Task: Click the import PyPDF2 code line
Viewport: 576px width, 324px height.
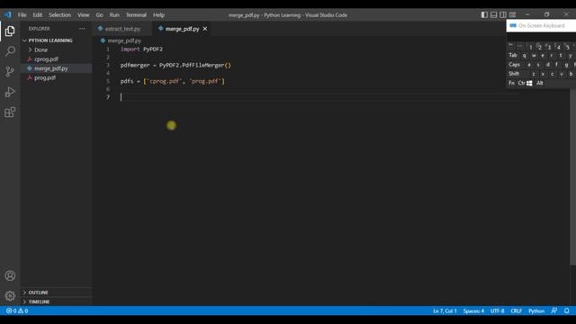Action: click(x=141, y=49)
